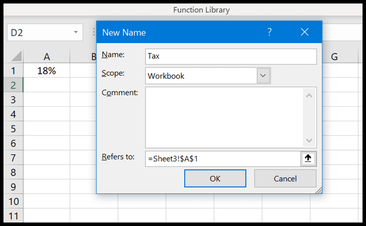Click the Comment scroll down arrow

pyautogui.click(x=309, y=140)
